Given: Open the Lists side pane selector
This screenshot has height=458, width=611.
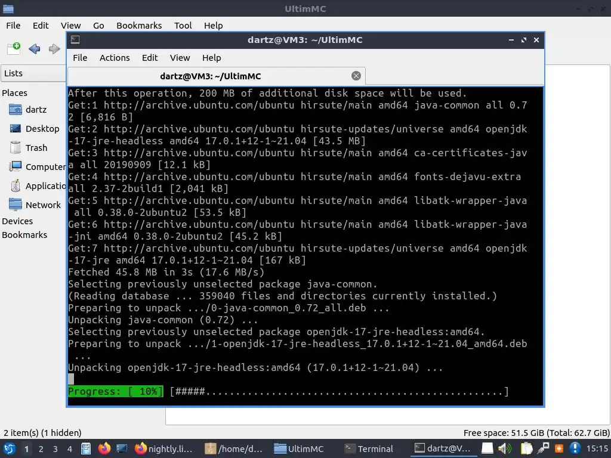Looking at the screenshot, I should (x=33, y=73).
